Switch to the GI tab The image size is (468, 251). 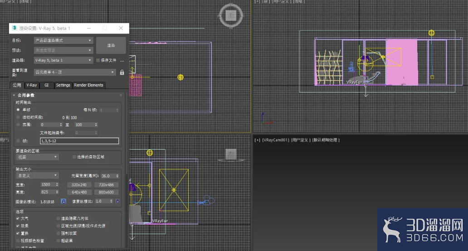click(47, 85)
